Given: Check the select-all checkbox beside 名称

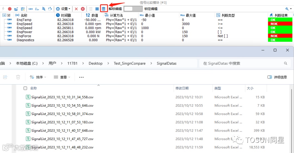Looking at the screenshot, I should [25, 88].
